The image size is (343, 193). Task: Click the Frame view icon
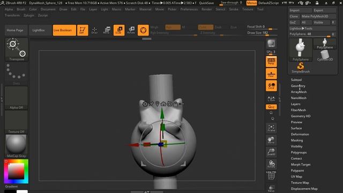point(271,128)
